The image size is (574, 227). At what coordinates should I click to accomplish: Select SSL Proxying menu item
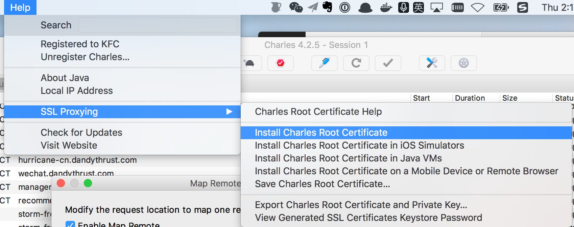click(122, 111)
